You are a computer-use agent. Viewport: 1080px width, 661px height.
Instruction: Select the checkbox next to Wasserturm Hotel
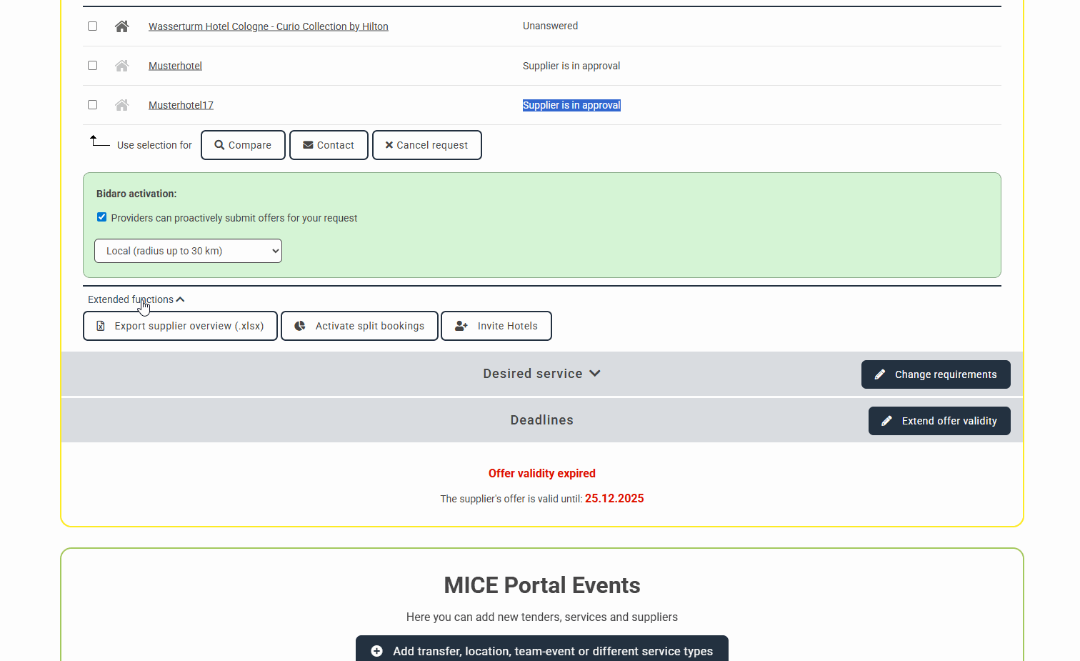92,26
